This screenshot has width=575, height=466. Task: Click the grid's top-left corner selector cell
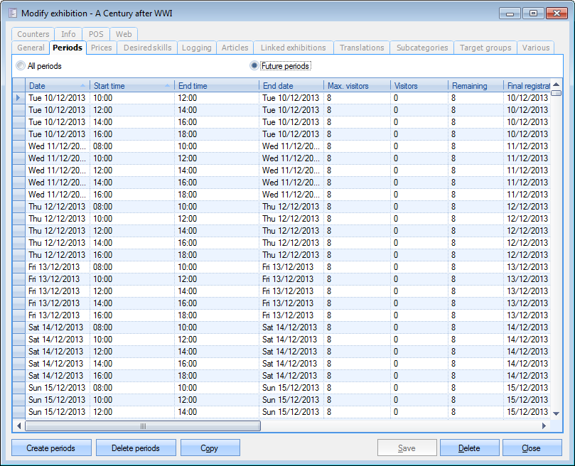pyautogui.click(x=18, y=86)
